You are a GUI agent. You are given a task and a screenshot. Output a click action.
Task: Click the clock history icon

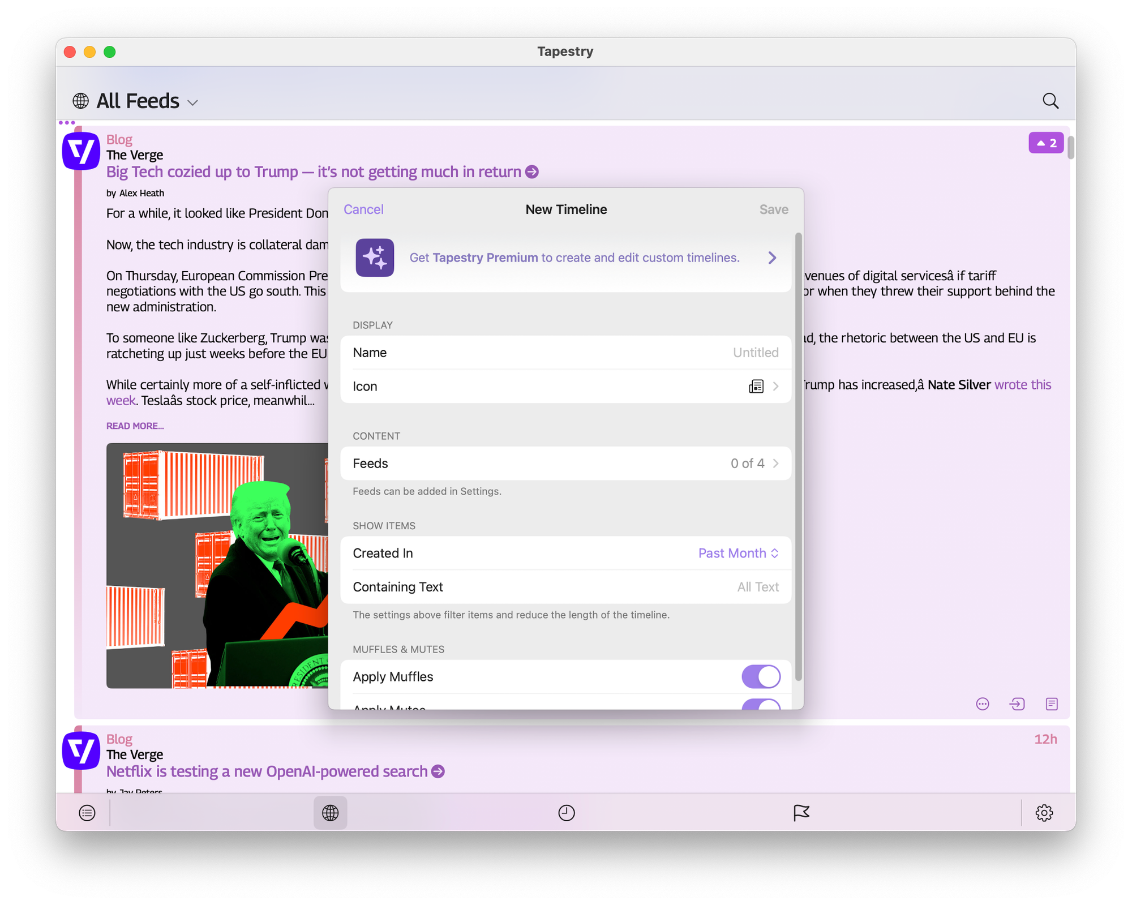pos(566,813)
